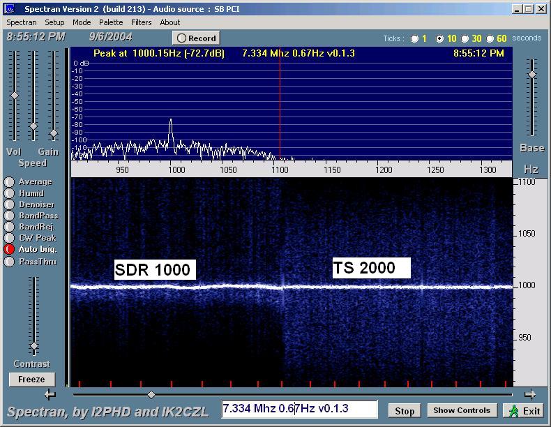Toggle the CW Peak filter
Image resolution: width=551 pixels, height=427 pixels.
click(x=9, y=238)
